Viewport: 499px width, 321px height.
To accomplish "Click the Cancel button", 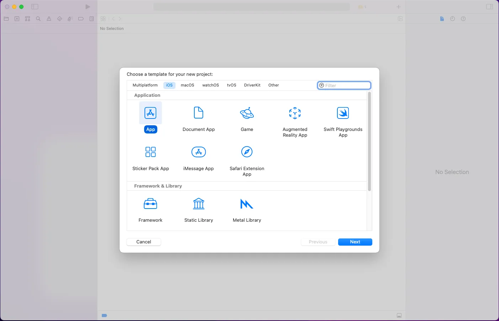I will (x=144, y=242).
